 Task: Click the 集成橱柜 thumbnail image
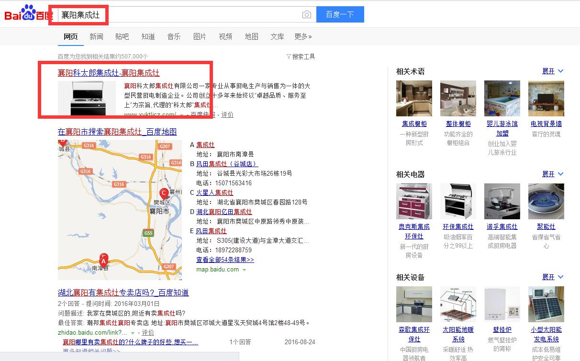click(x=414, y=99)
